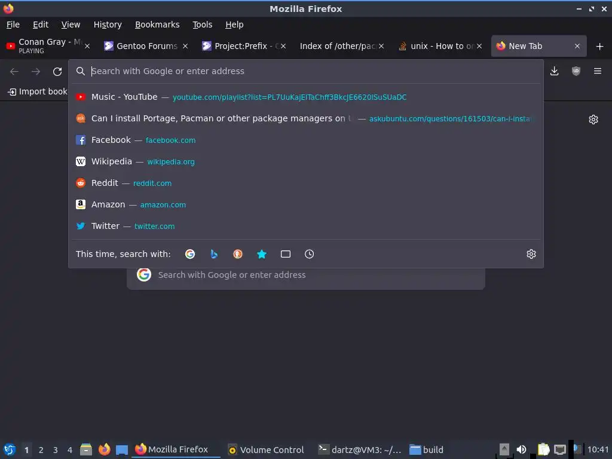Go back with the back arrow
The height and width of the screenshot is (459, 612).
click(x=14, y=72)
